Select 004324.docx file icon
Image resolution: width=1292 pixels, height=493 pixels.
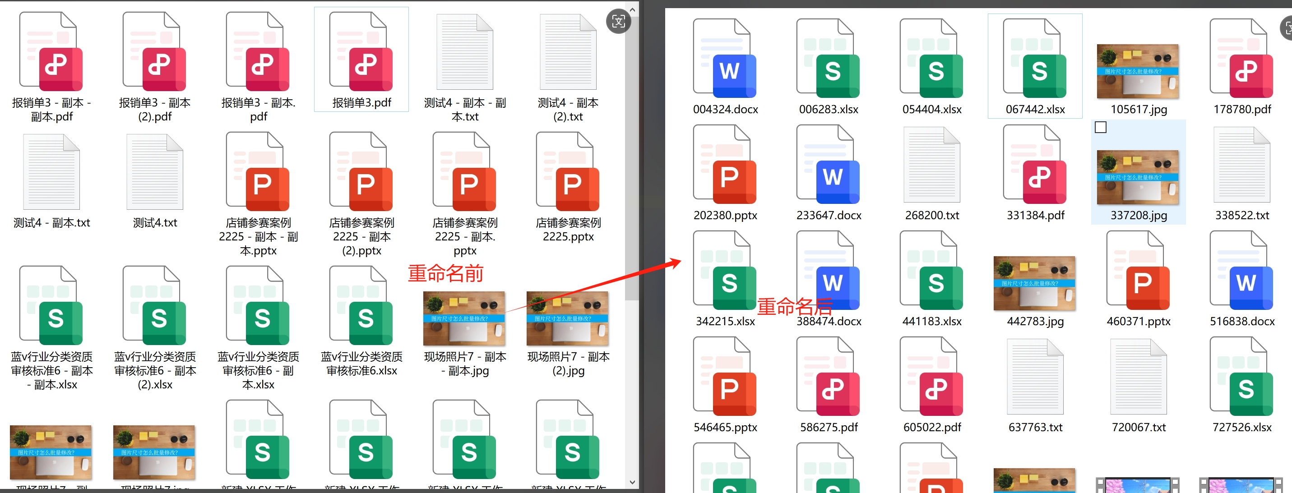click(x=725, y=58)
